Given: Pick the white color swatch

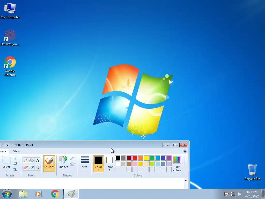Looking at the screenshot, I should pos(118,164).
